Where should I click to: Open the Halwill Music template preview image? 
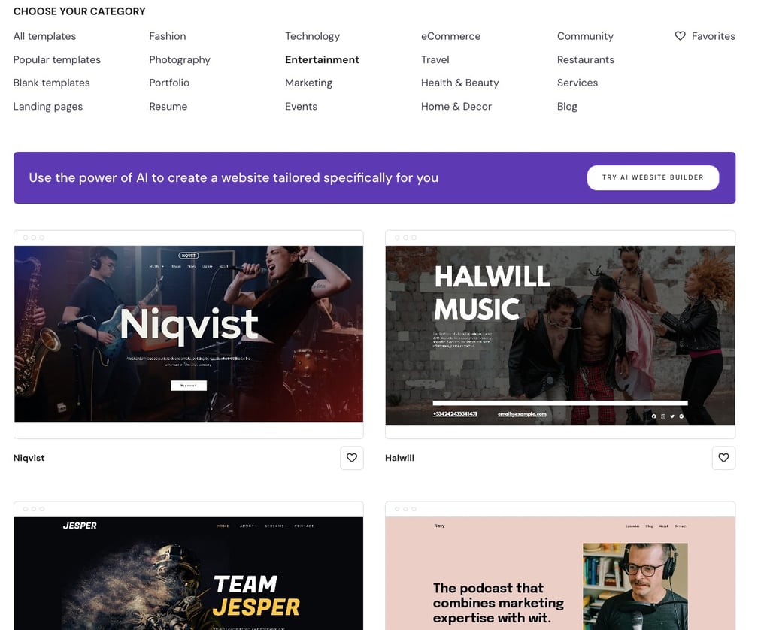[560, 335]
